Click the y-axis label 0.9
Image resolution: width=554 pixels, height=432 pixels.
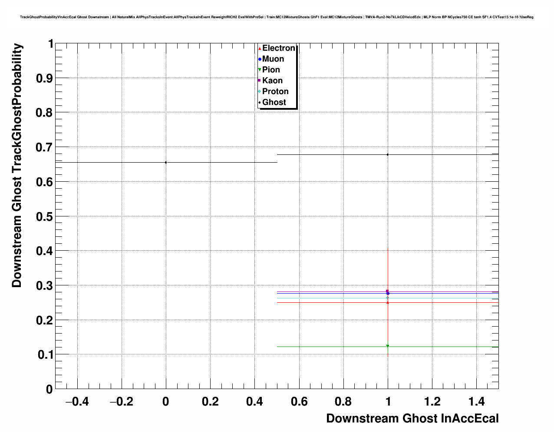[45, 79]
